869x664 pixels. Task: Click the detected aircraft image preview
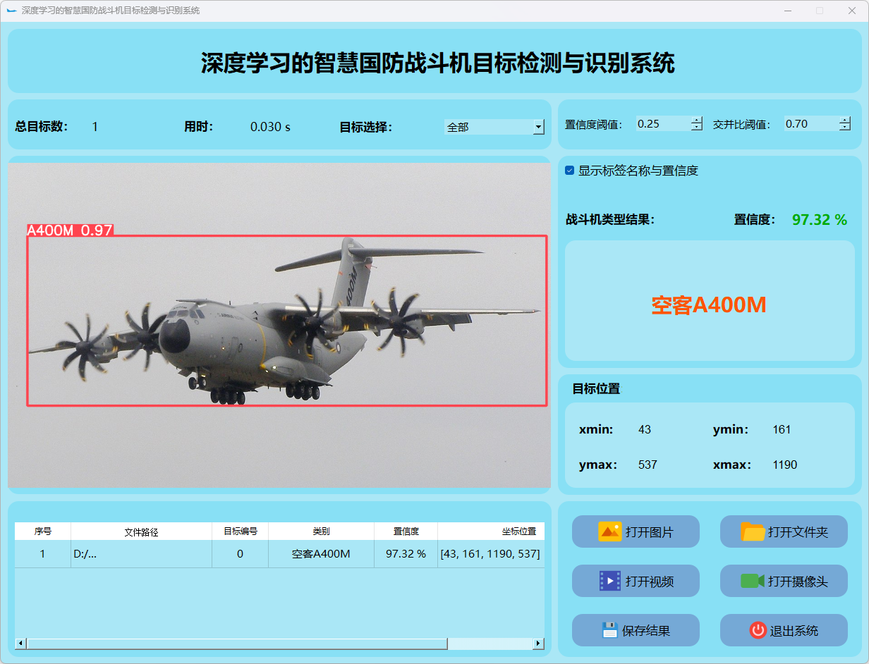pyautogui.click(x=279, y=325)
